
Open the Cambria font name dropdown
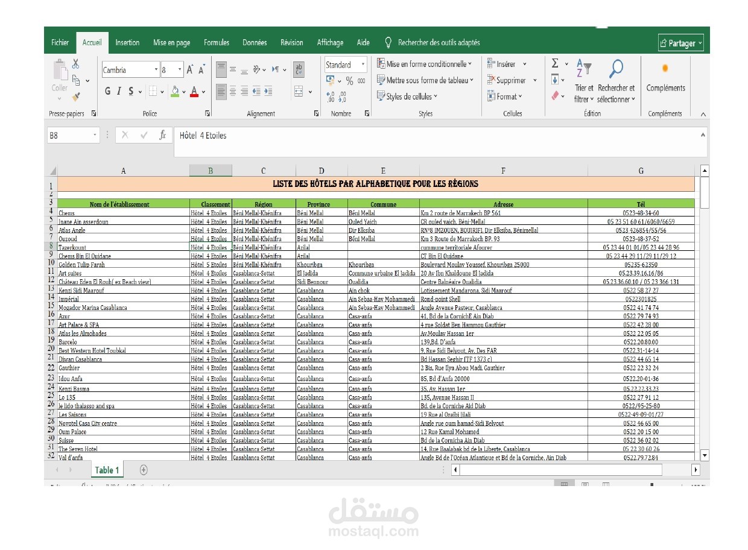157,70
